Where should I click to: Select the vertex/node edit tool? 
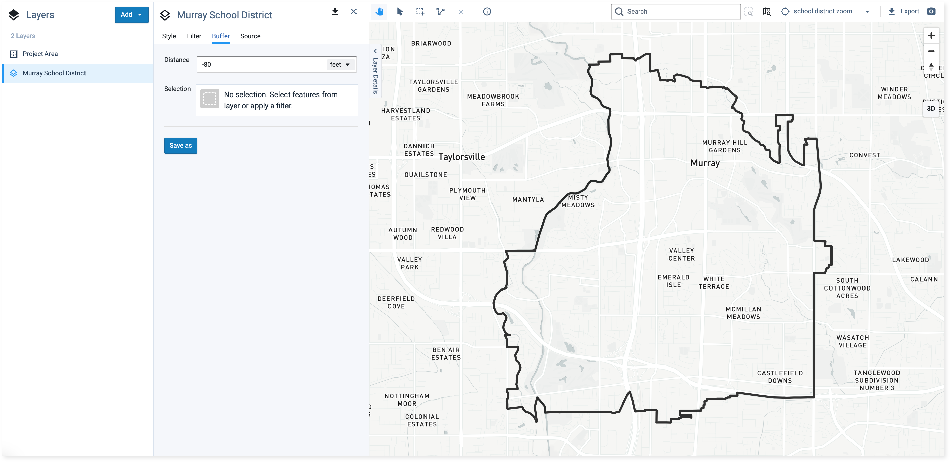pos(441,11)
